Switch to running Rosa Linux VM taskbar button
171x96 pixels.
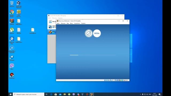point(92,94)
